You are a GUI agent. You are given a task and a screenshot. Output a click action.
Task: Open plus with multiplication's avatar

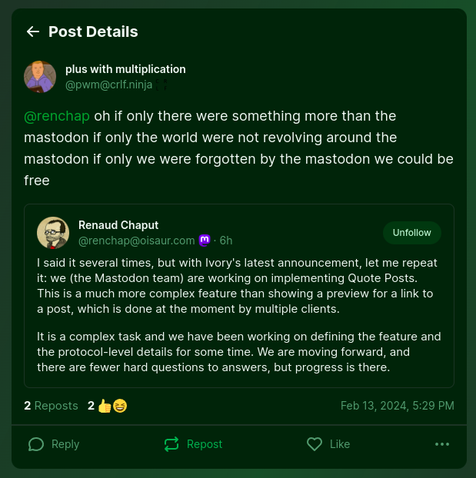click(40, 77)
